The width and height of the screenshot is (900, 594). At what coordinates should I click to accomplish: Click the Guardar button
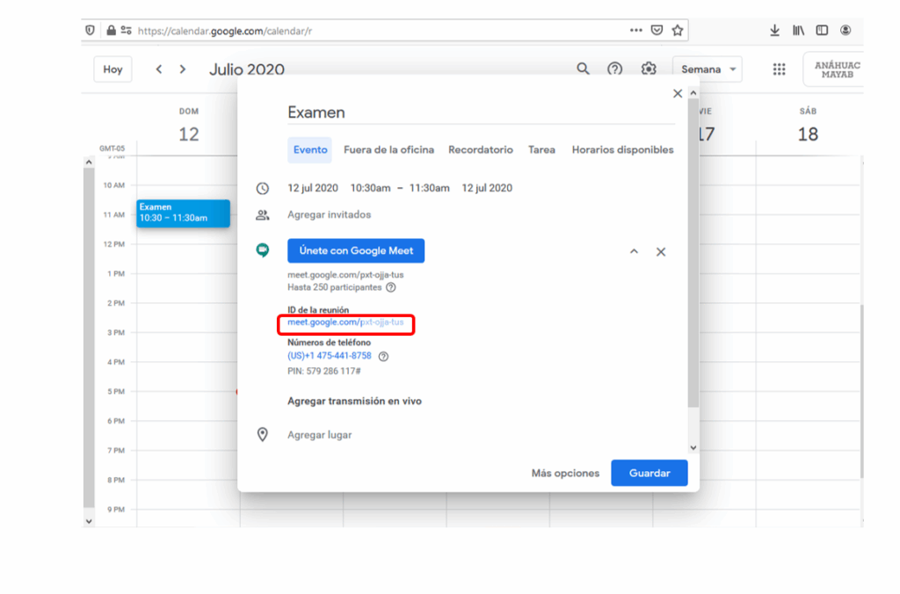click(649, 473)
